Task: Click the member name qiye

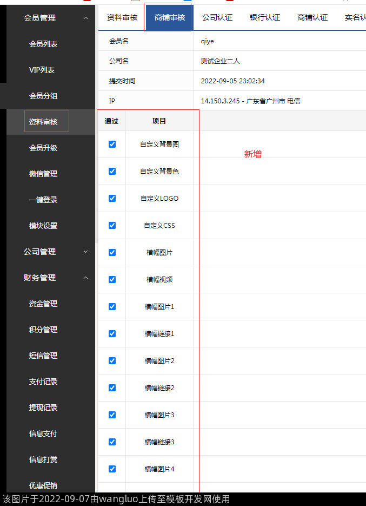Action: coord(208,41)
